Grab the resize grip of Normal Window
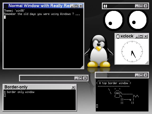The width and height of the screenshot is (152, 114). (82, 67)
